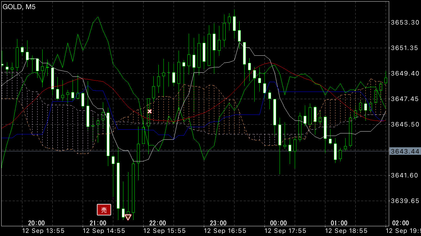Click the GOLD, M5 chart title

click(x=19, y=7)
